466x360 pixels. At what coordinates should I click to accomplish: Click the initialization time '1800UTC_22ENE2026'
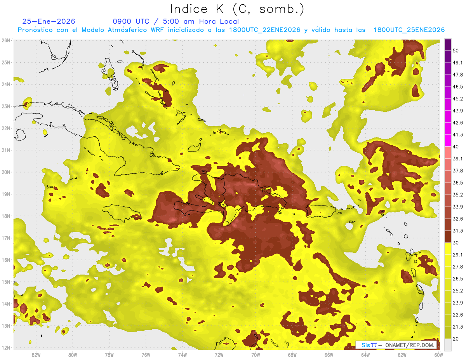click(x=264, y=30)
